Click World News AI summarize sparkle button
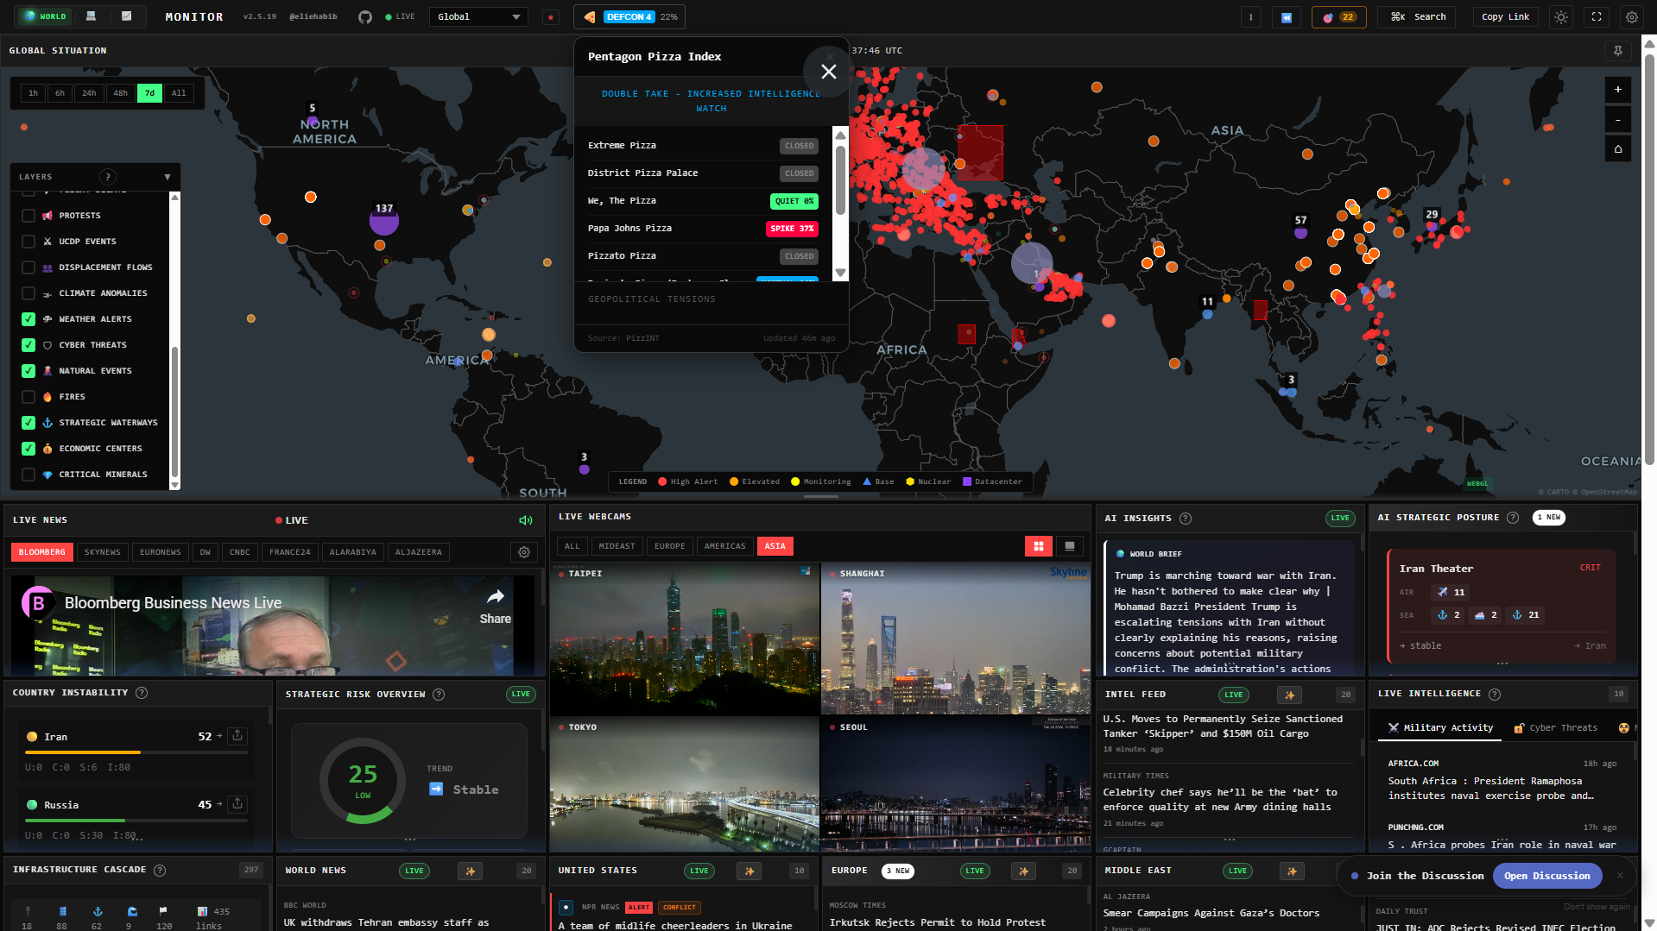Viewport: 1657px width, 931px height. pos(471,871)
